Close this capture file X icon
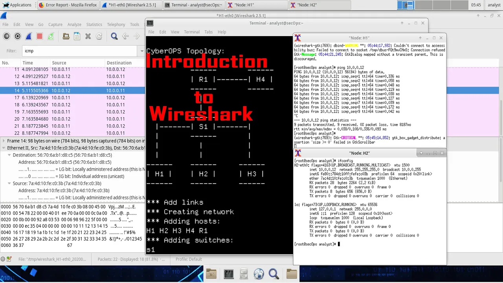The width and height of the screenshot is (503, 283). (x=88, y=36)
